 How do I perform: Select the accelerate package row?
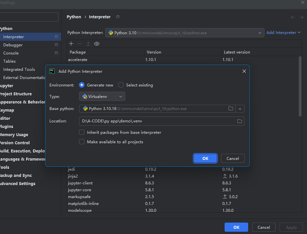(x=183, y=60)
